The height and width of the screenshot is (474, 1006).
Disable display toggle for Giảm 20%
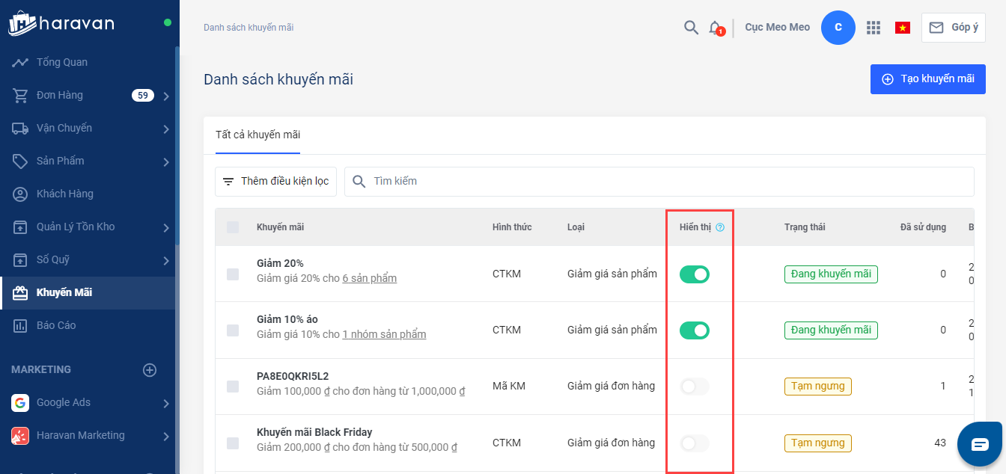coord(694,274)
